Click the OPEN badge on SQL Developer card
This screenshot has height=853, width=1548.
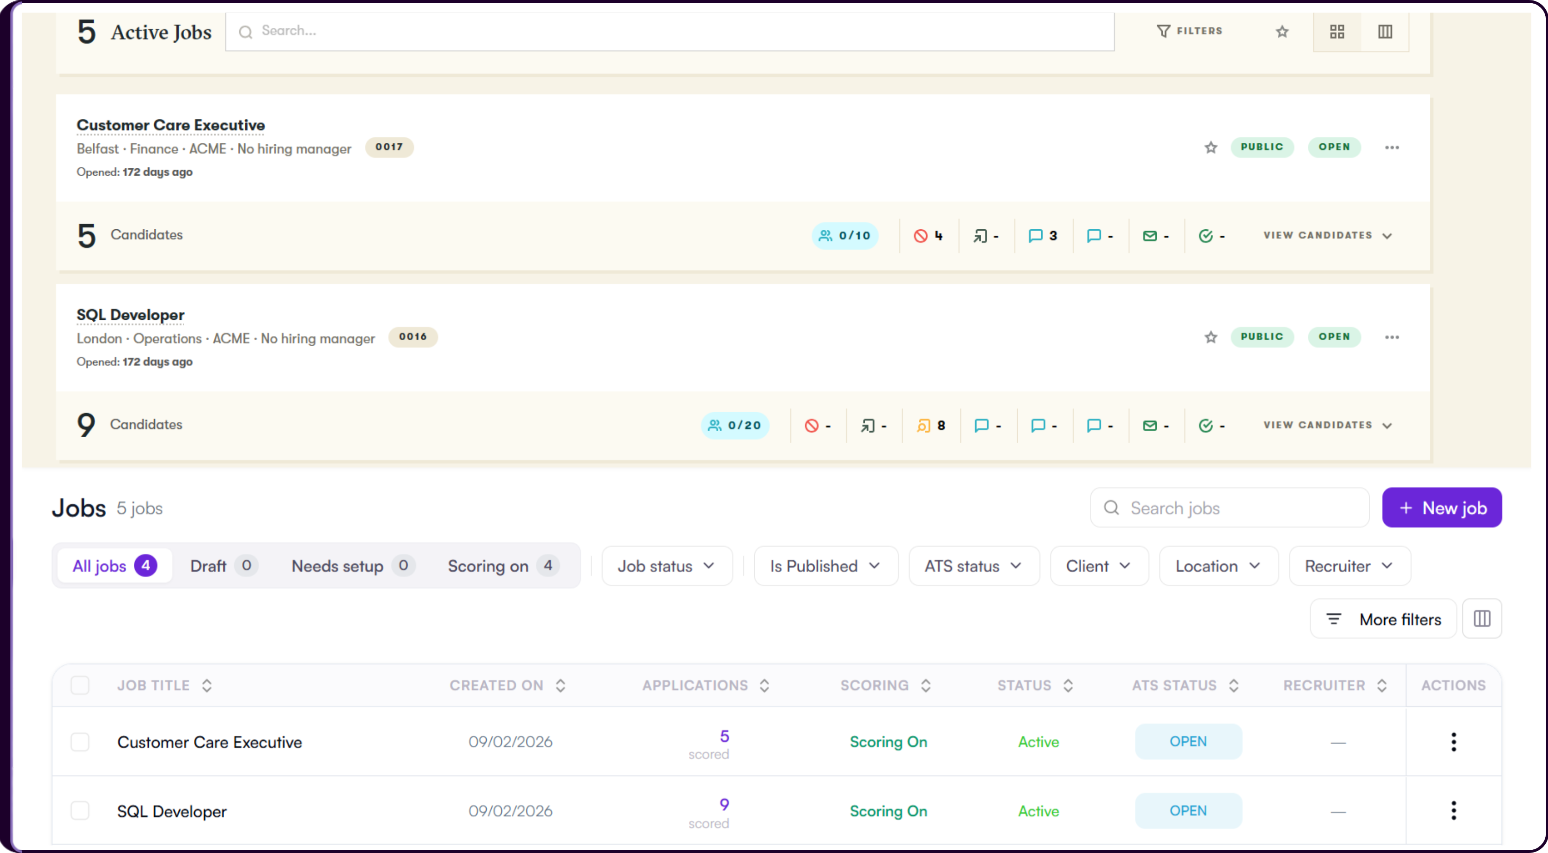1333,337
